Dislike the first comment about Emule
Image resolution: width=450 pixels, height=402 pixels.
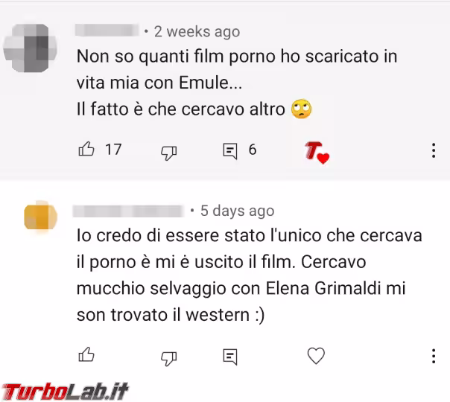168,153
